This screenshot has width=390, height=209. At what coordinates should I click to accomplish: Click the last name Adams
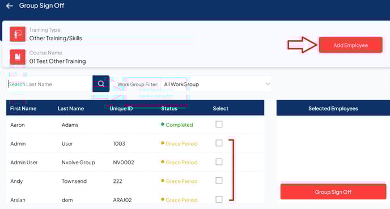[70, 125]
